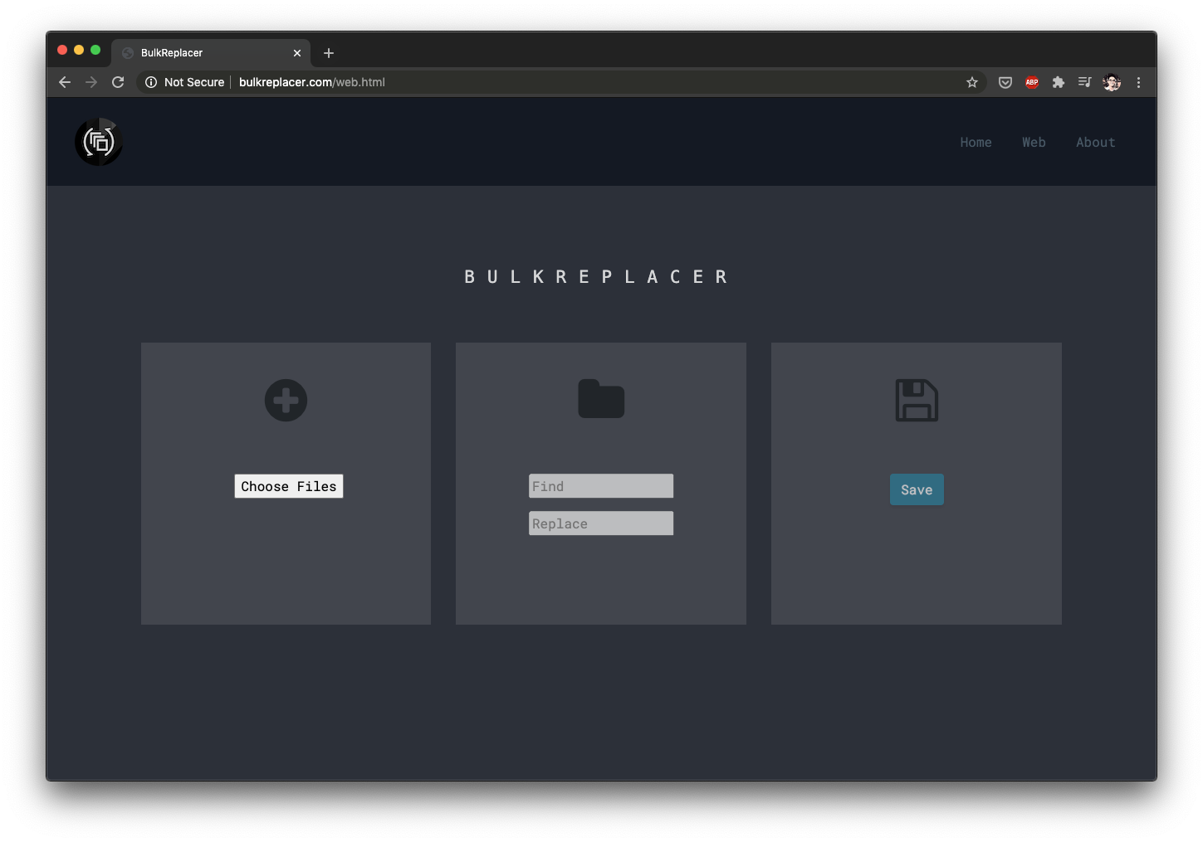Click the address bar URL bulkreplacer.com/web.html
The height and width of the screenshot is (842, 1203).
312,82
